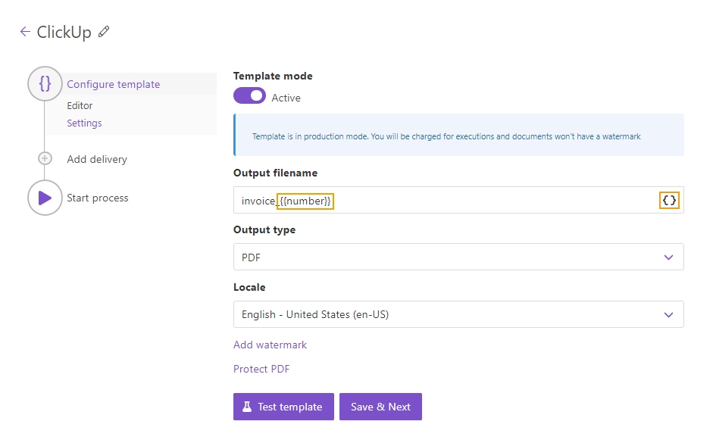Click Save & Next button
The width and height of the screenshot is (713, 443).
click(380, 407)
